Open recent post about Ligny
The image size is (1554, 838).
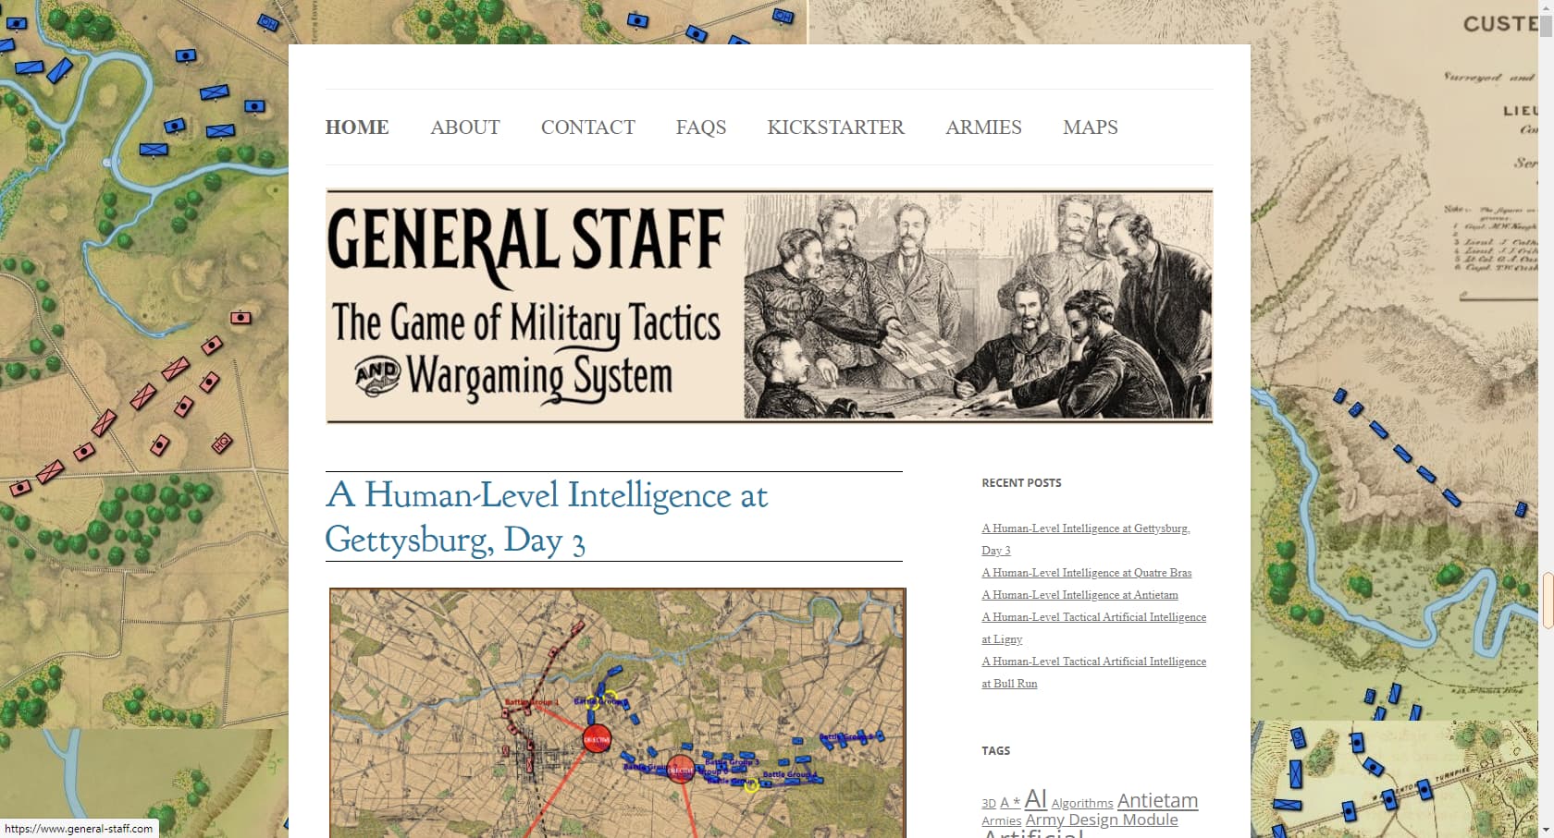(1093, 628)
